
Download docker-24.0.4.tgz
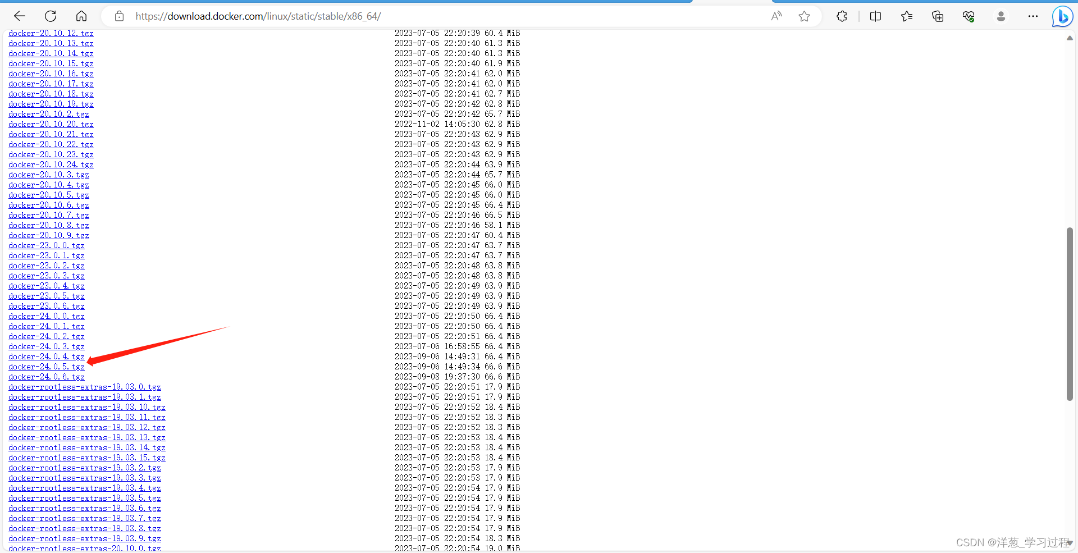[47, 357]
